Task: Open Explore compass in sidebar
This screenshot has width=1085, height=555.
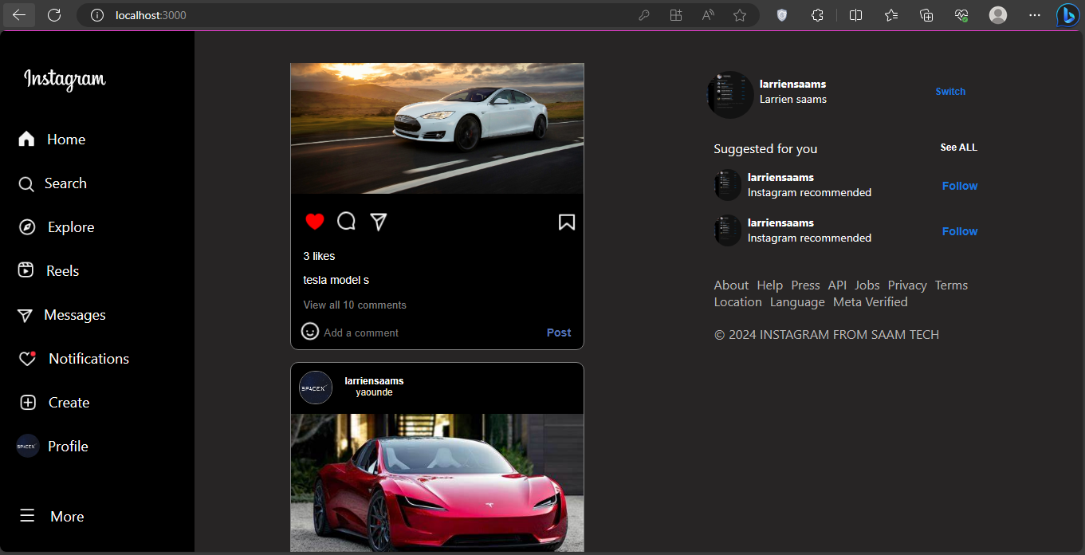Action: pyautogui.click(x=56, y=227)
